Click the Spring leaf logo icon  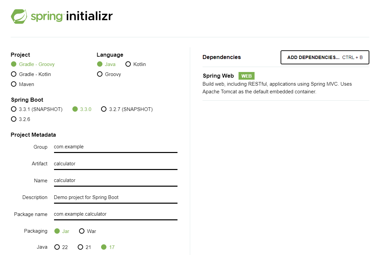pos(19,16)
